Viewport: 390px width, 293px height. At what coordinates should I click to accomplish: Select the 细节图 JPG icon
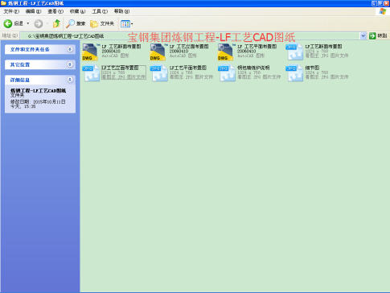click(x=294, y=73)
